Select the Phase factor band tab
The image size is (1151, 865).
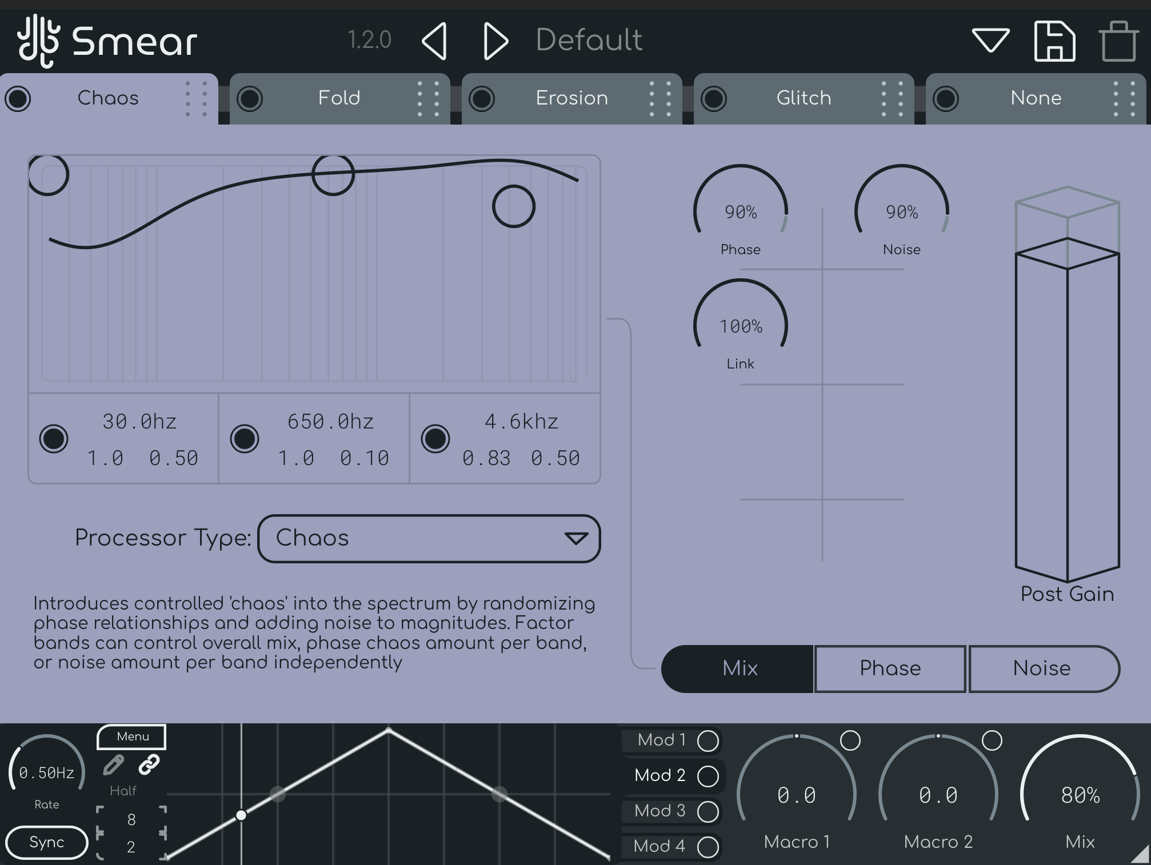pos(890,668)
